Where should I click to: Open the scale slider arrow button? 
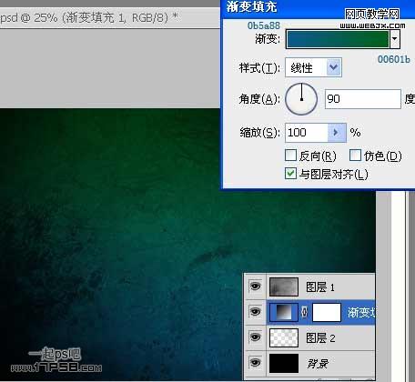click(337, 133)
